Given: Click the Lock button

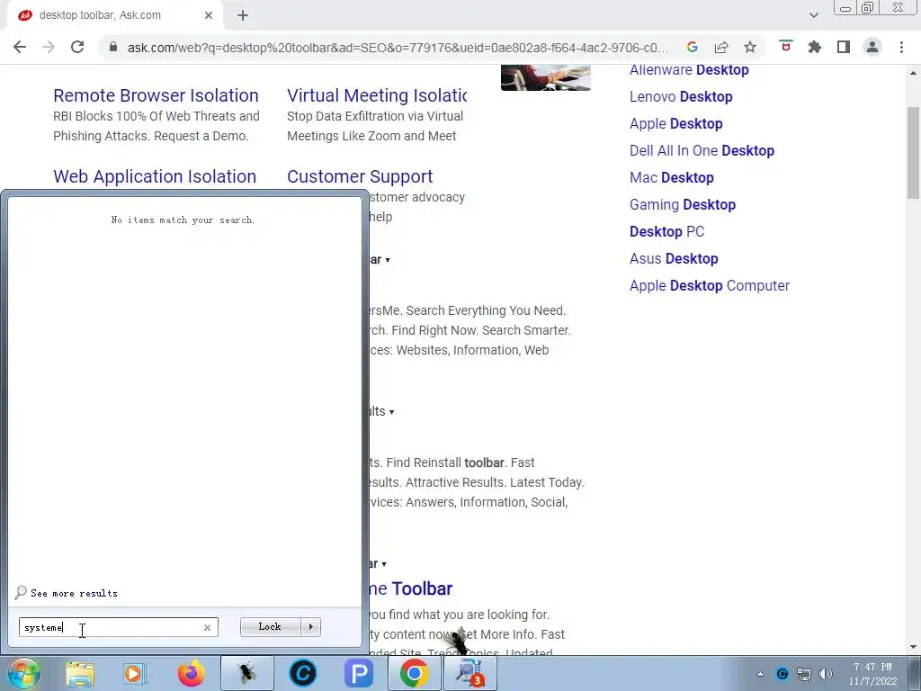Looking at the screenshot, I should [270, 627].
